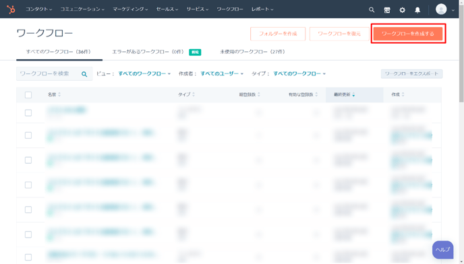Open the marketplace icon in top bar

pyautogui.click(x=386, y=10)
